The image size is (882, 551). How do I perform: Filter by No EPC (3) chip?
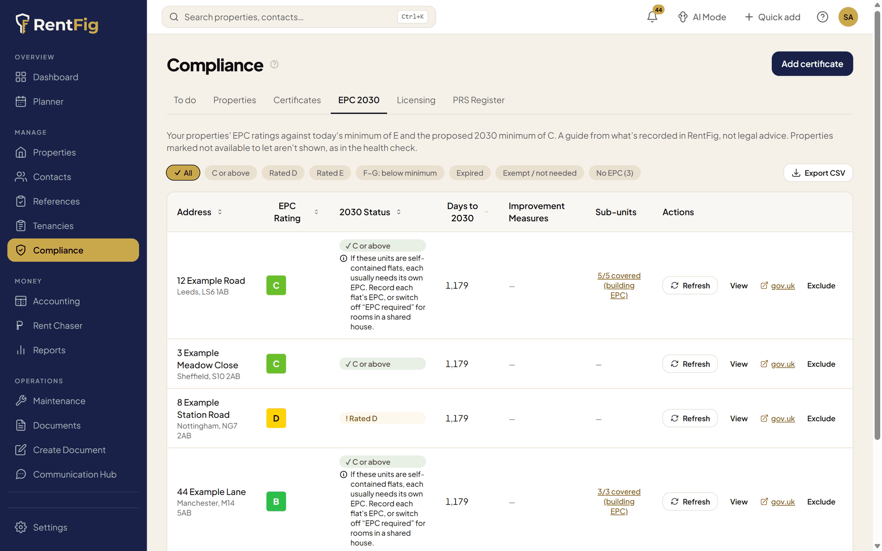(x=615, y=173)
